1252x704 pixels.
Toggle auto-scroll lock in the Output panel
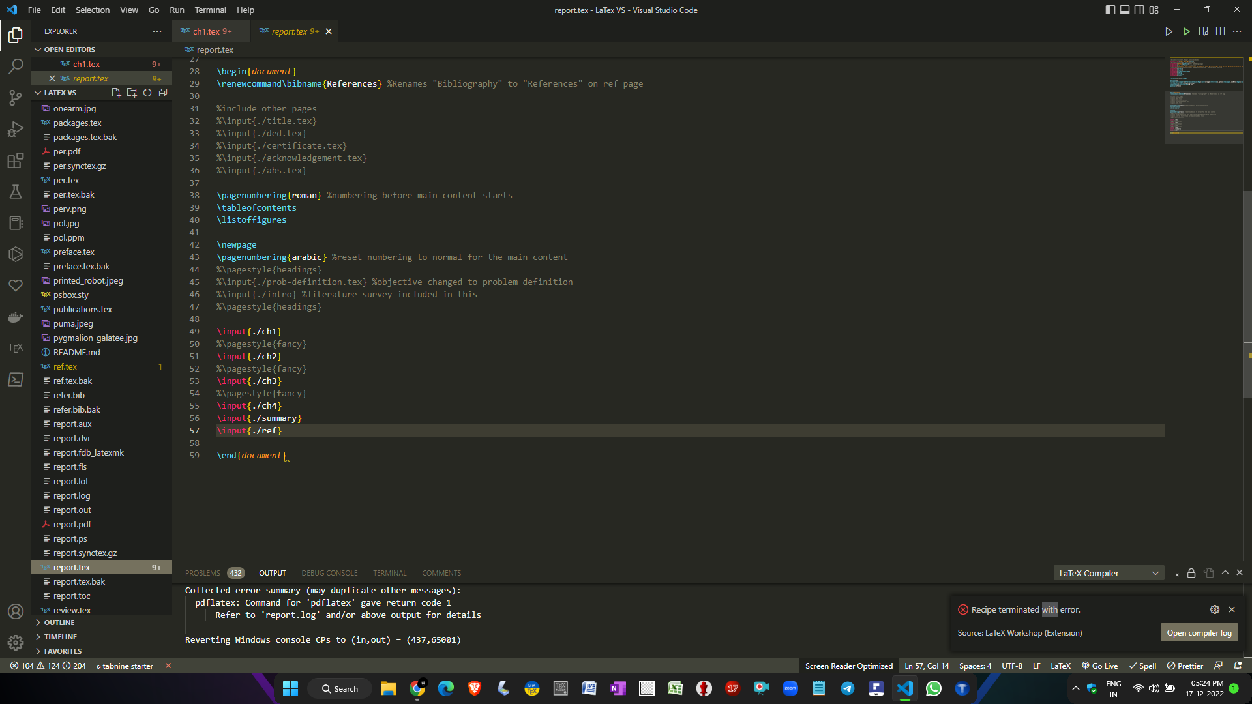[x=1191, y=572]
